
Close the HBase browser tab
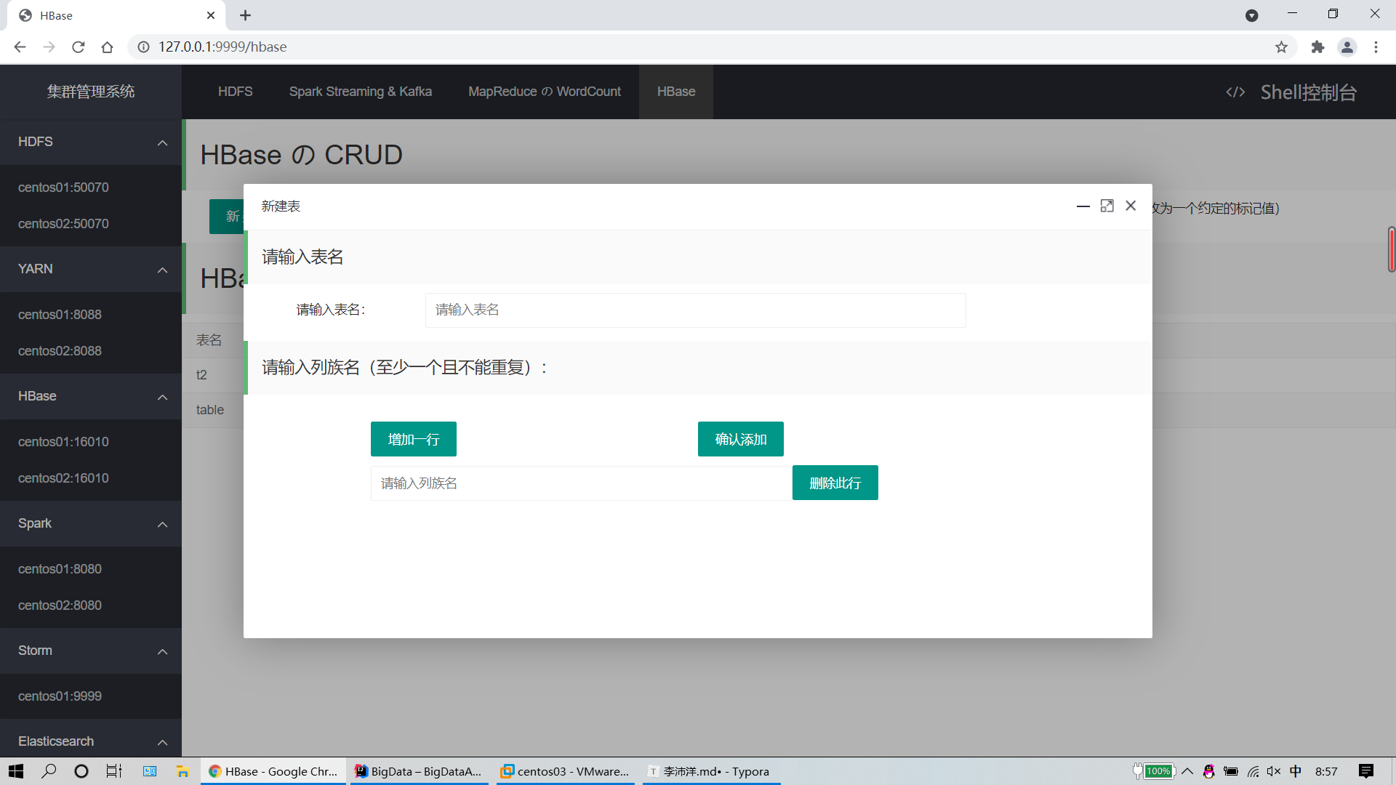[x=211, y=15]
